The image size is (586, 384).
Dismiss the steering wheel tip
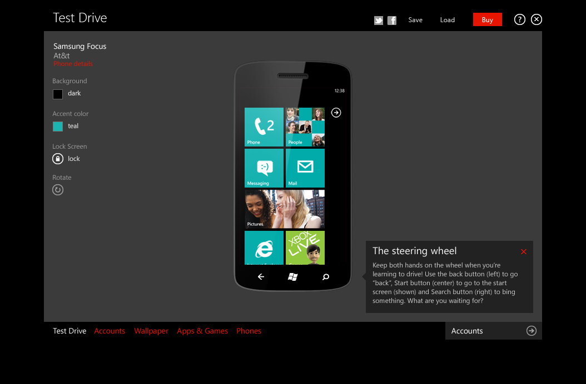[524, 252]
